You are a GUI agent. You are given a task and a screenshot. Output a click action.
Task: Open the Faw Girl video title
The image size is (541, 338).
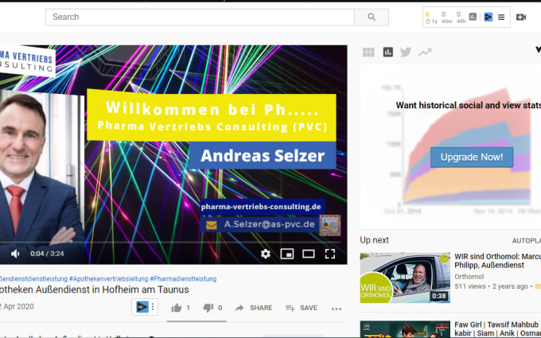497,328
